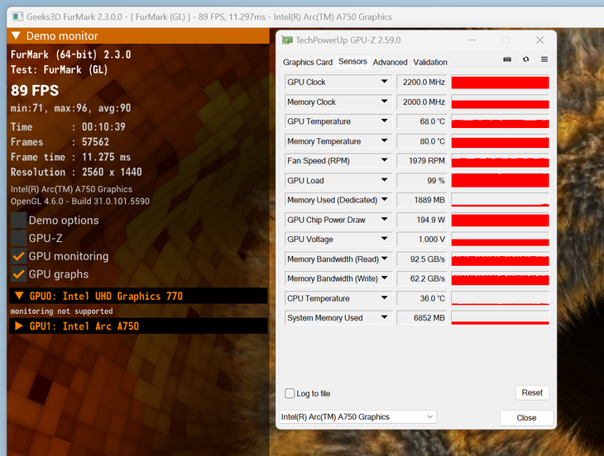The width and height of the screenshot is (604, 456).
Task: Click the Frames 57562 line
Action: click(x=60, y=142)
